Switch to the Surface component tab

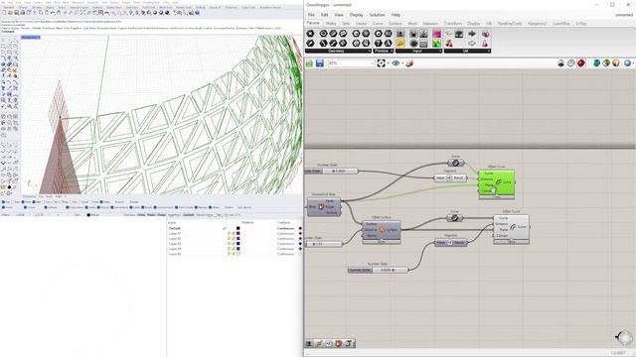click(x=396, y=24)
